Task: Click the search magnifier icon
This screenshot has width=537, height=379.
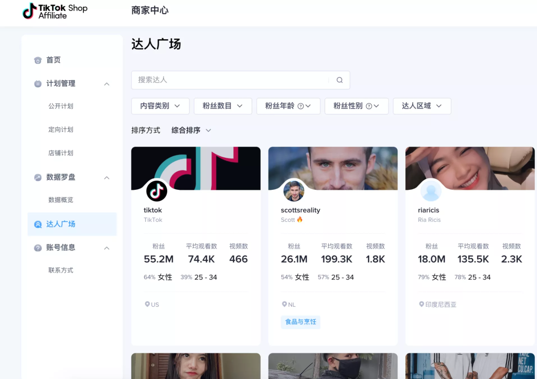Action: 339,80
